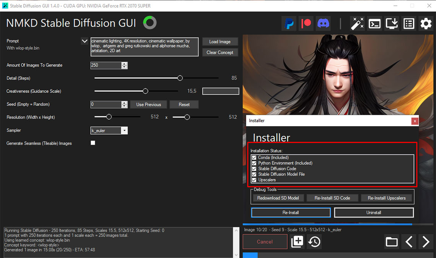Open the Patreon page icon
The image size is (436, 258).
306,24
